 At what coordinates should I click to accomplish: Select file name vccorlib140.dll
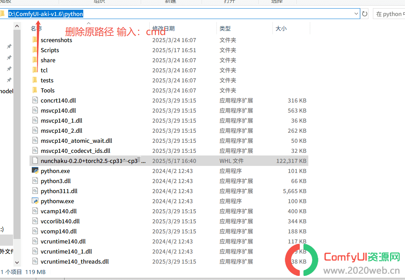click(60, 221)
